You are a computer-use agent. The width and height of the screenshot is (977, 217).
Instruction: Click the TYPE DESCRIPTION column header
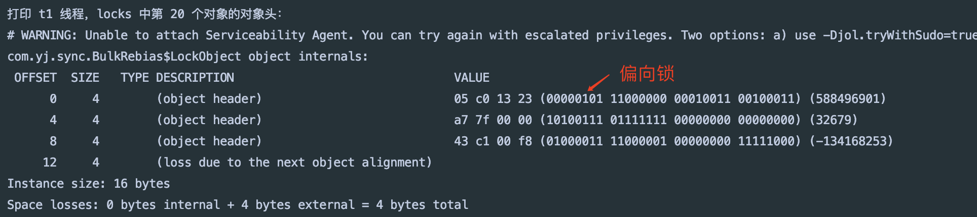tap(177, 78)
